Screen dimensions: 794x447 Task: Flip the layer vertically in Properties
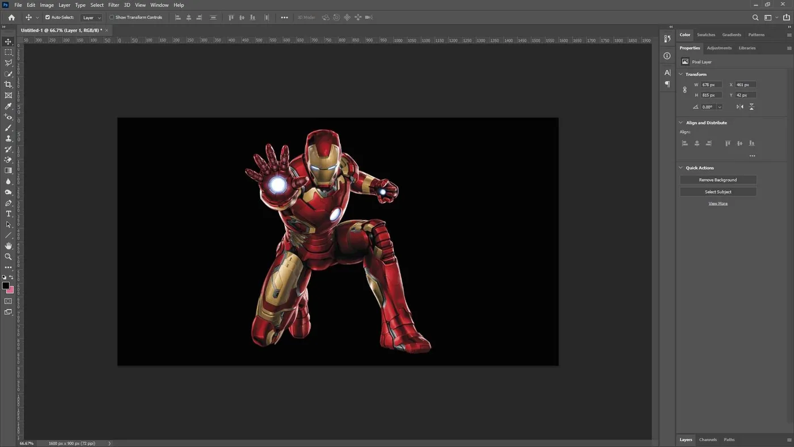tap(751, 107)
